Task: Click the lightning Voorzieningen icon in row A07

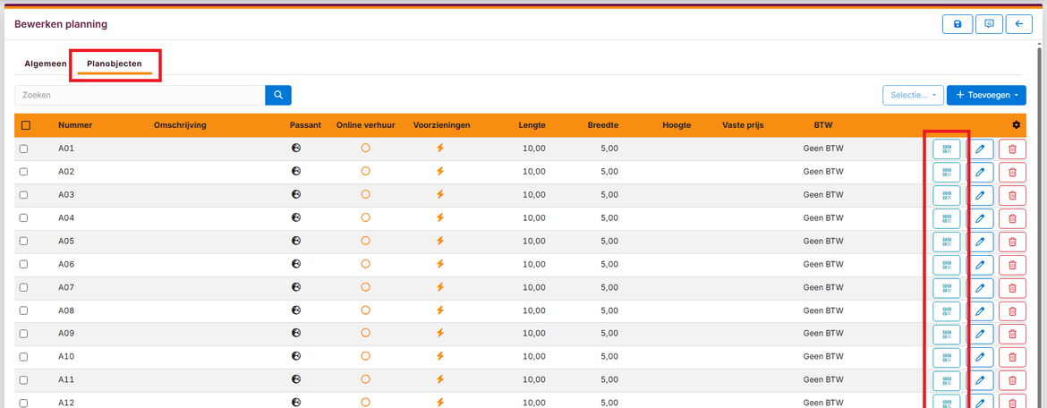Action: point(439,287)
